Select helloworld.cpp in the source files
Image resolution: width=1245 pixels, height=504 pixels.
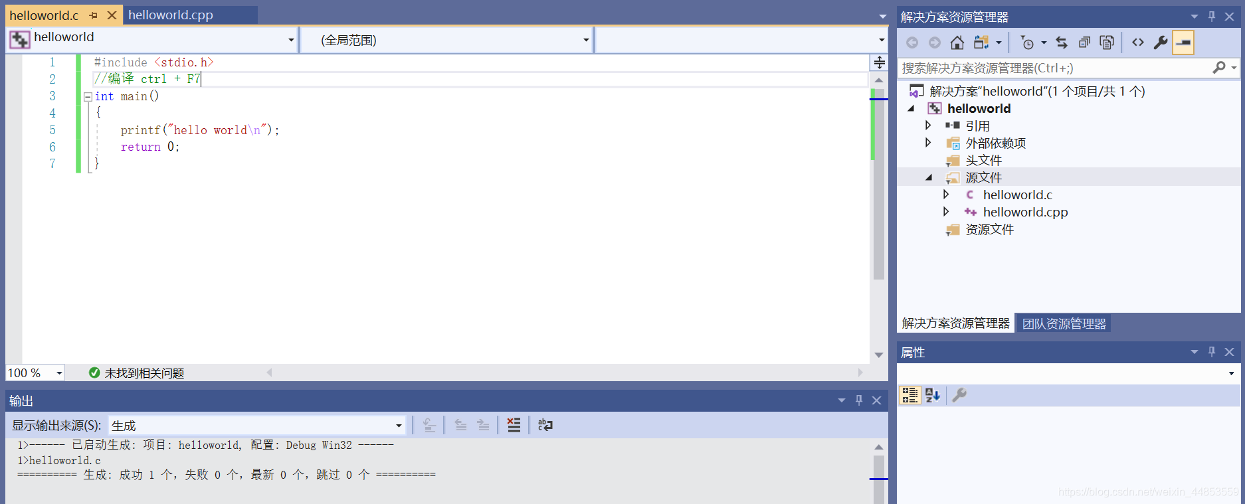point(1026,212)
